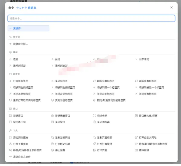Click the 刷新当前标签页 refresh icon
181x166 pixels.
click(x=94, y=81)
